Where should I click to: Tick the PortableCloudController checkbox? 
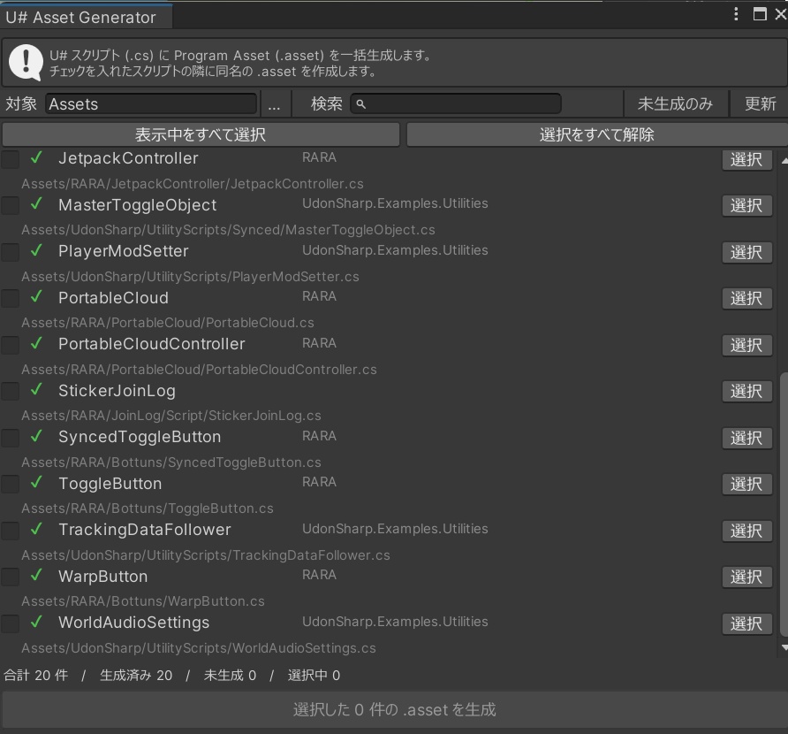tap(10, 345)
